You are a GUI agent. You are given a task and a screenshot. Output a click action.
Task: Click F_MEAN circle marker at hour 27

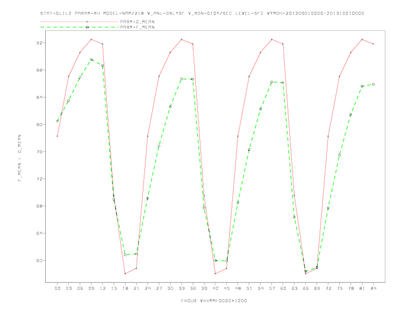click(159, 146)
